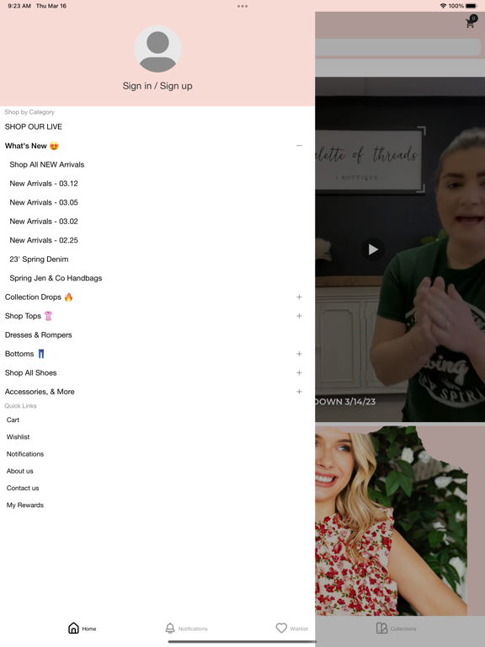Tap the three-dot multitasking indicator

coord(242,6)
